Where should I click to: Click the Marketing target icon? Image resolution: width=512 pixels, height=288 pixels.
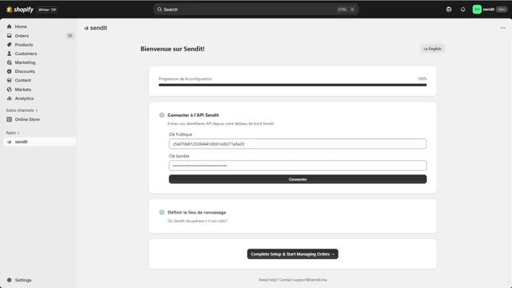[9, 62]
